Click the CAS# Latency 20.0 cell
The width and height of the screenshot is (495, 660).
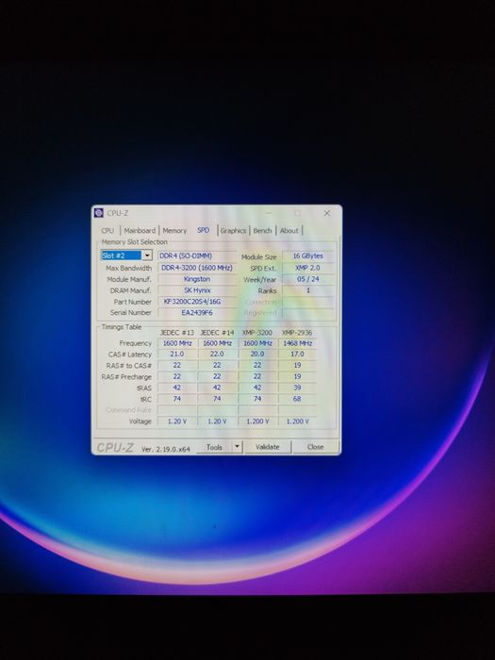click(x=257, y=355)
